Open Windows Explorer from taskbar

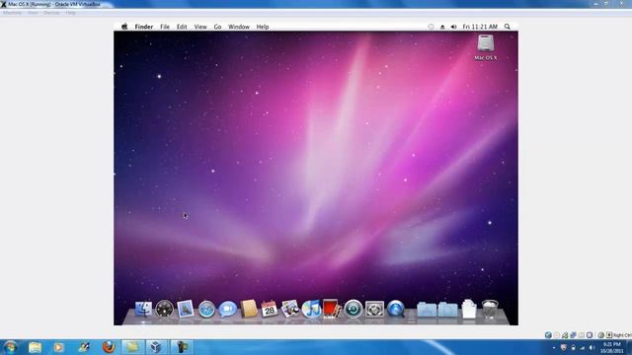(36, 347)
